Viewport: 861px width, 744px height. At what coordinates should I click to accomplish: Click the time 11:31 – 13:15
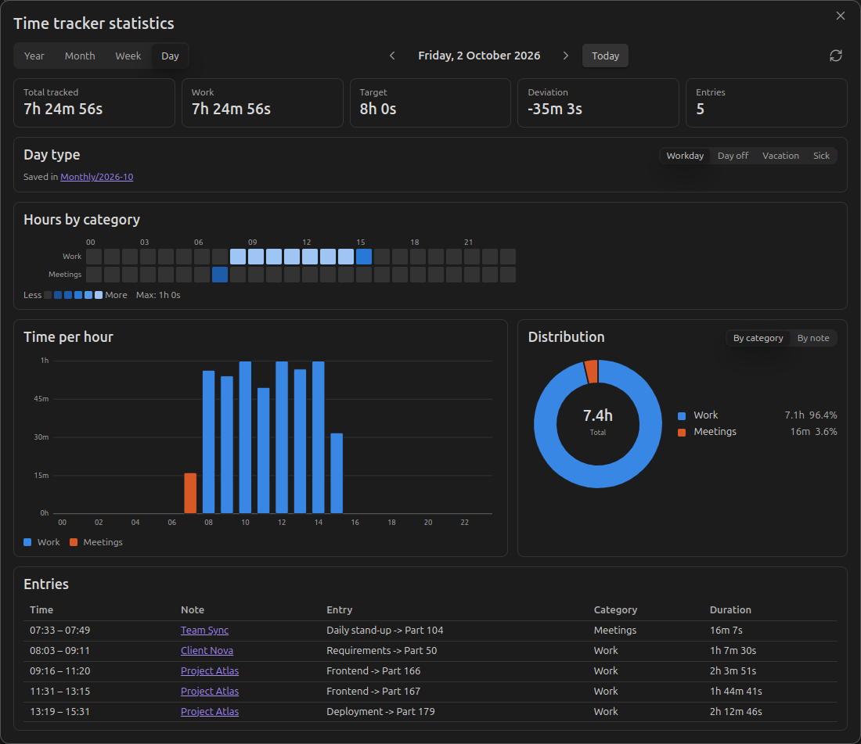click(x=59, y=692)
